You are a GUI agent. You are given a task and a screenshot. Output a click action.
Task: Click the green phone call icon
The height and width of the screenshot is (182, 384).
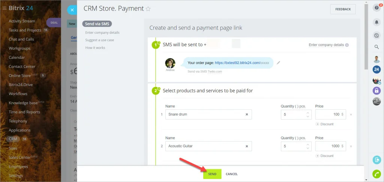pyautogui.click(x=376, y=174)
